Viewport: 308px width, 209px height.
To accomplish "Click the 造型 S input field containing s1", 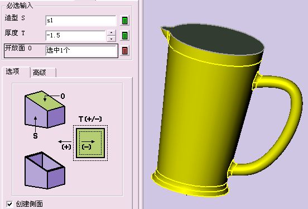I will point(81,21).
